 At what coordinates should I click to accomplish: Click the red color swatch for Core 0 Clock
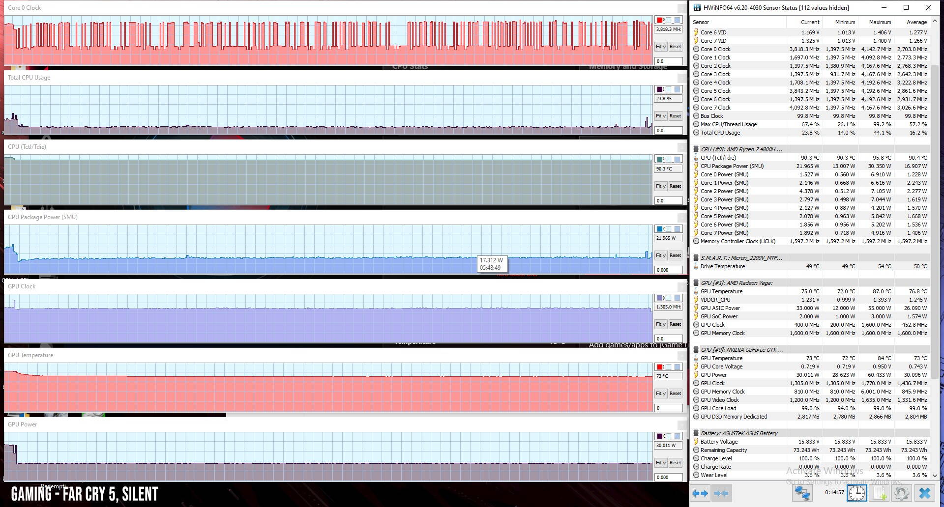coord(660,20)
